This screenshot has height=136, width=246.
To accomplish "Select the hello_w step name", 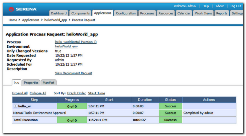I will (25, 106).
